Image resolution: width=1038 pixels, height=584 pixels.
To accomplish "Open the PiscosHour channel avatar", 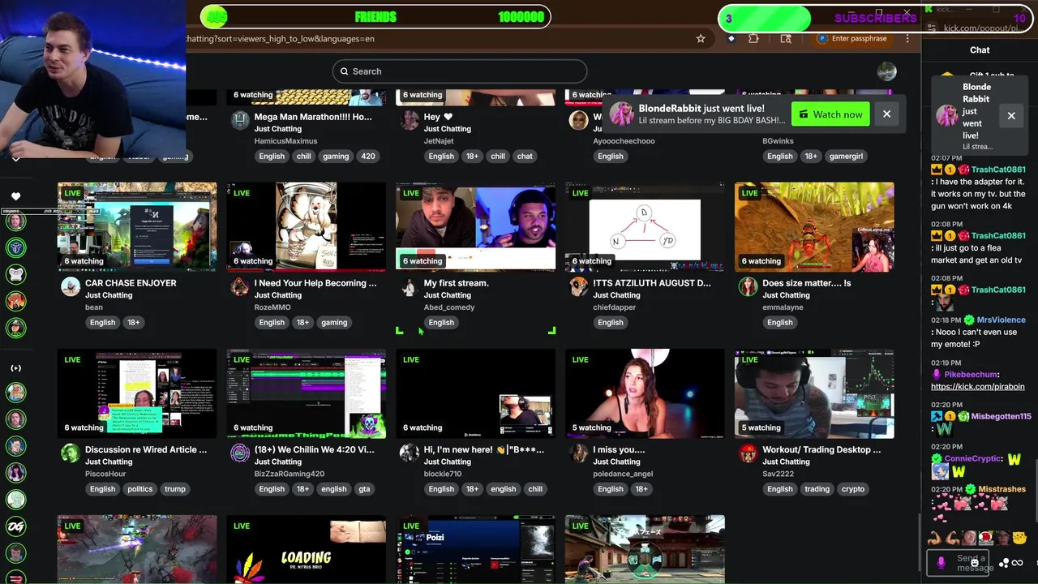I will coord(71,453).
